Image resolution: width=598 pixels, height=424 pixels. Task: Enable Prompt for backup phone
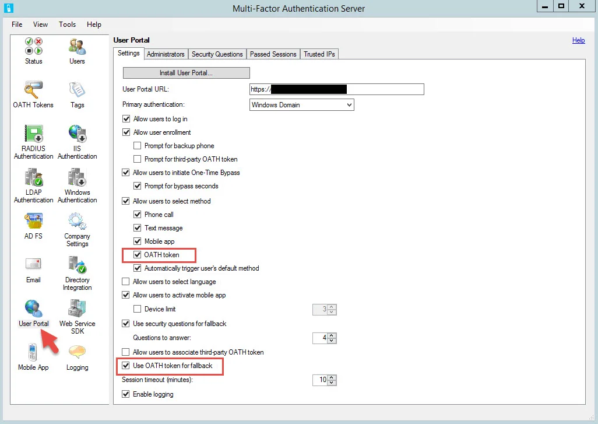pos(138,146)
